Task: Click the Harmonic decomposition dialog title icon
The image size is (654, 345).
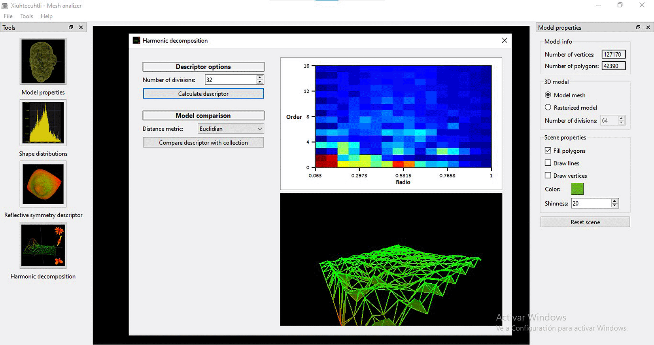Action: pos(136,40)
